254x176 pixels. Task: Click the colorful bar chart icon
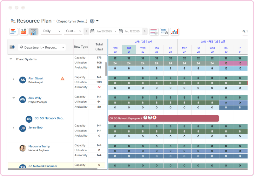pyautogui.click(x=175, y=31)
